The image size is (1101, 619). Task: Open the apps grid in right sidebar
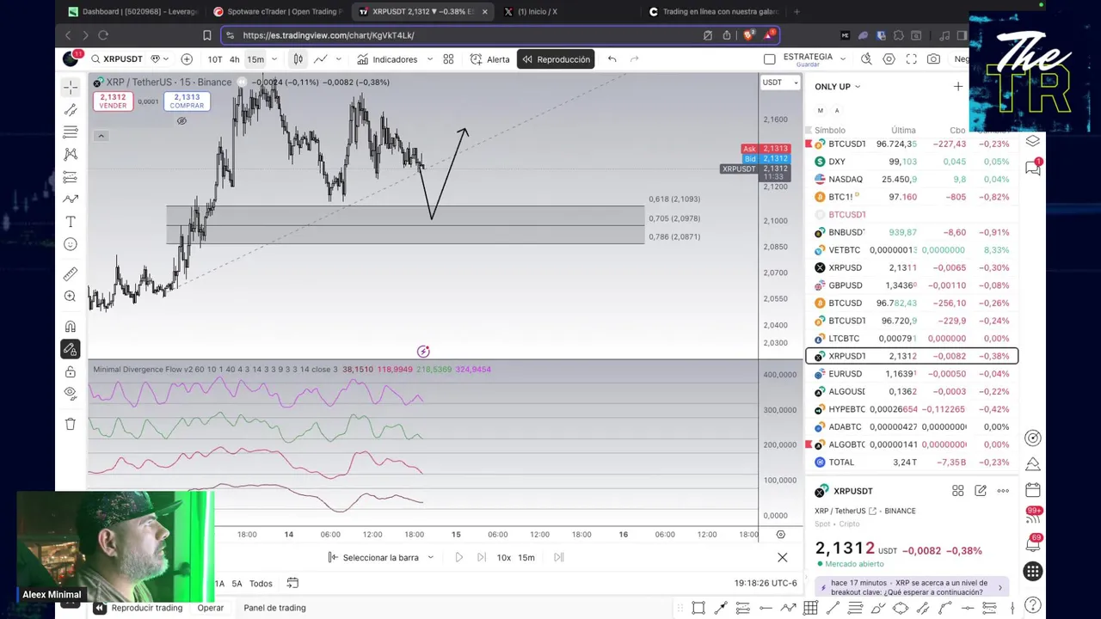click(x=1033, y=572)
